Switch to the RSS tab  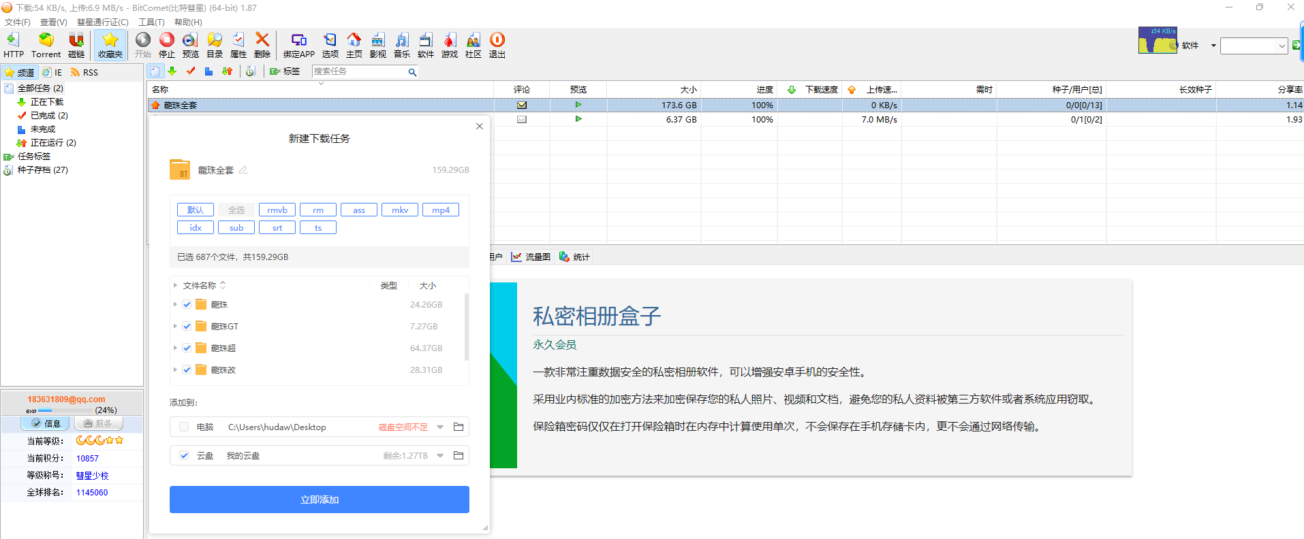84,72
